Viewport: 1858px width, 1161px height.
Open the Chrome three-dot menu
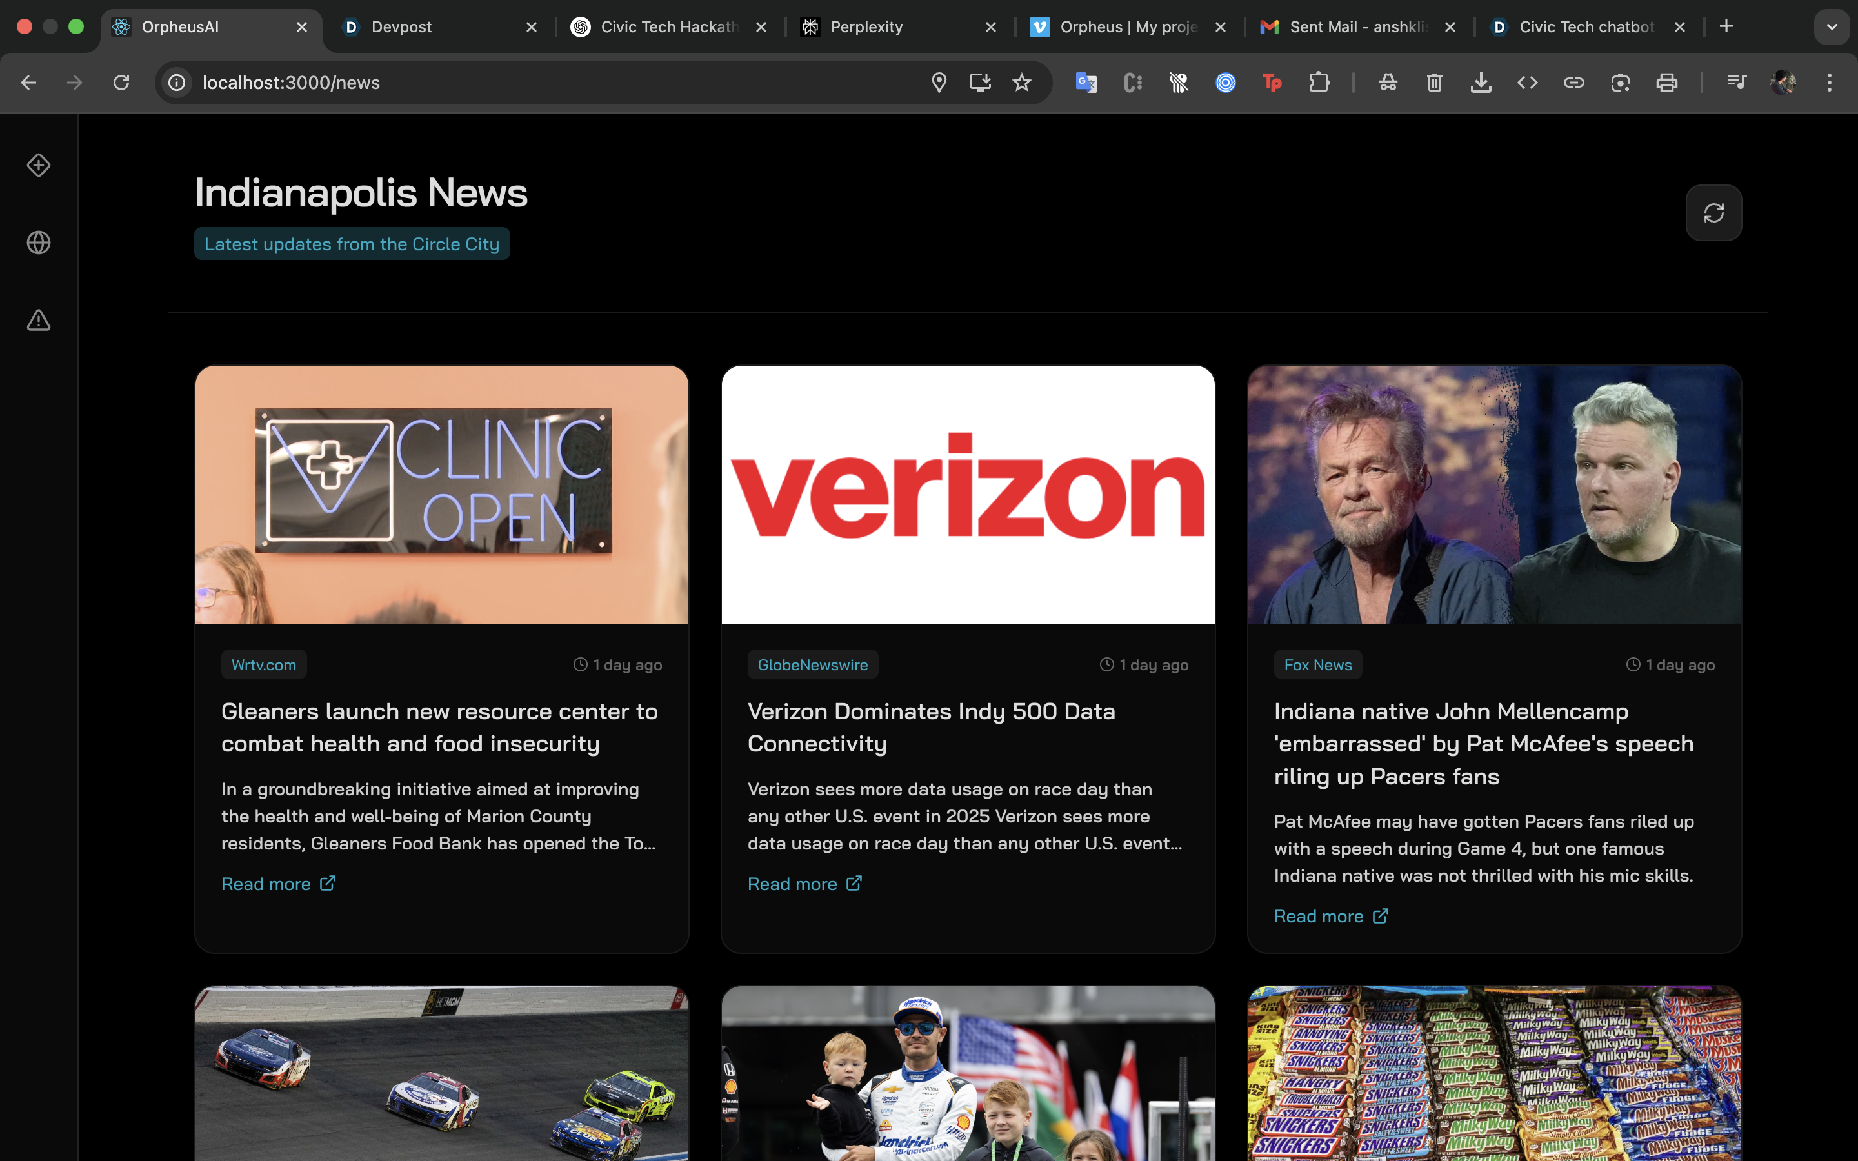point(1829,82)
